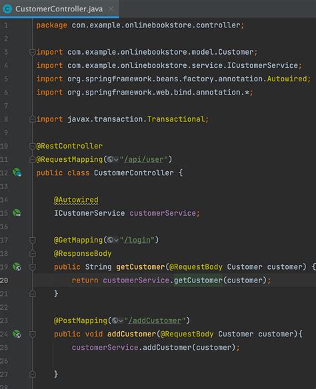Click the autowired dependency gutter icon on line 15
This screenshot has height=389, width=316.
[17, 213]
